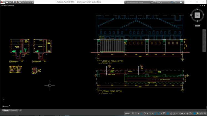Toggle polar tracking in status bar
Image resolution: width=207 pixels, height=116 pixels.
coord(145,113)
